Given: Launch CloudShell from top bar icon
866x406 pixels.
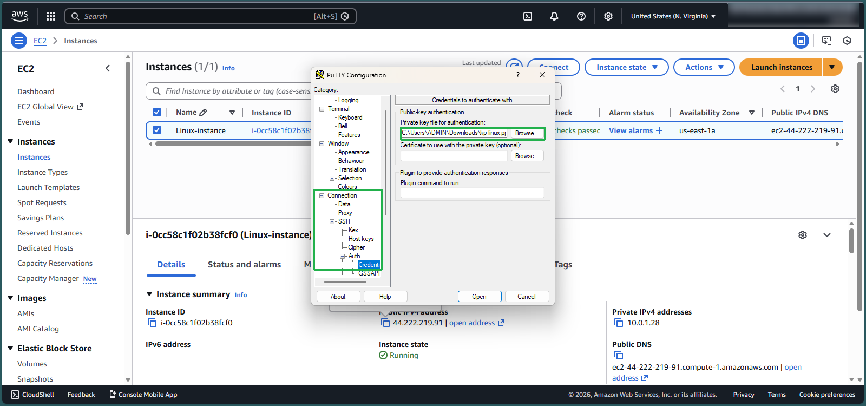Looking at the screenshot, I should pos(528,16).
